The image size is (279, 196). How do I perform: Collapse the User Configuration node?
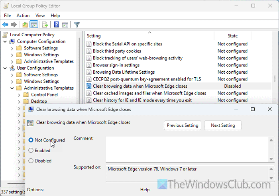coord(5,68)
